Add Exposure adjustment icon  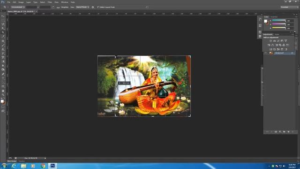point(282,41)
